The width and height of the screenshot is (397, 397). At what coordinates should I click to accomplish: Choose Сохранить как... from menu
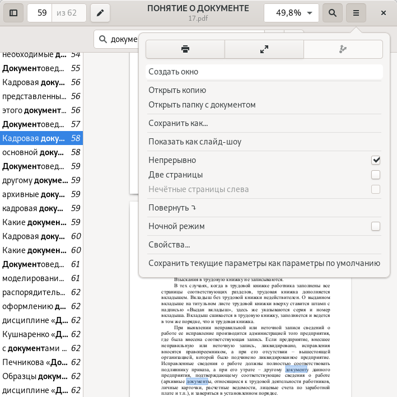[178, 123]
